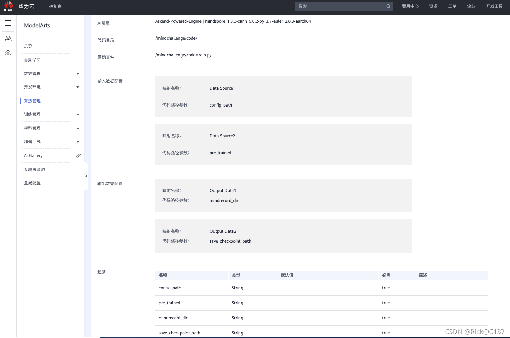Open 部署上线 menu item
Screen dimensions: 510x338
pyautogui.click(x=32, y=142)
